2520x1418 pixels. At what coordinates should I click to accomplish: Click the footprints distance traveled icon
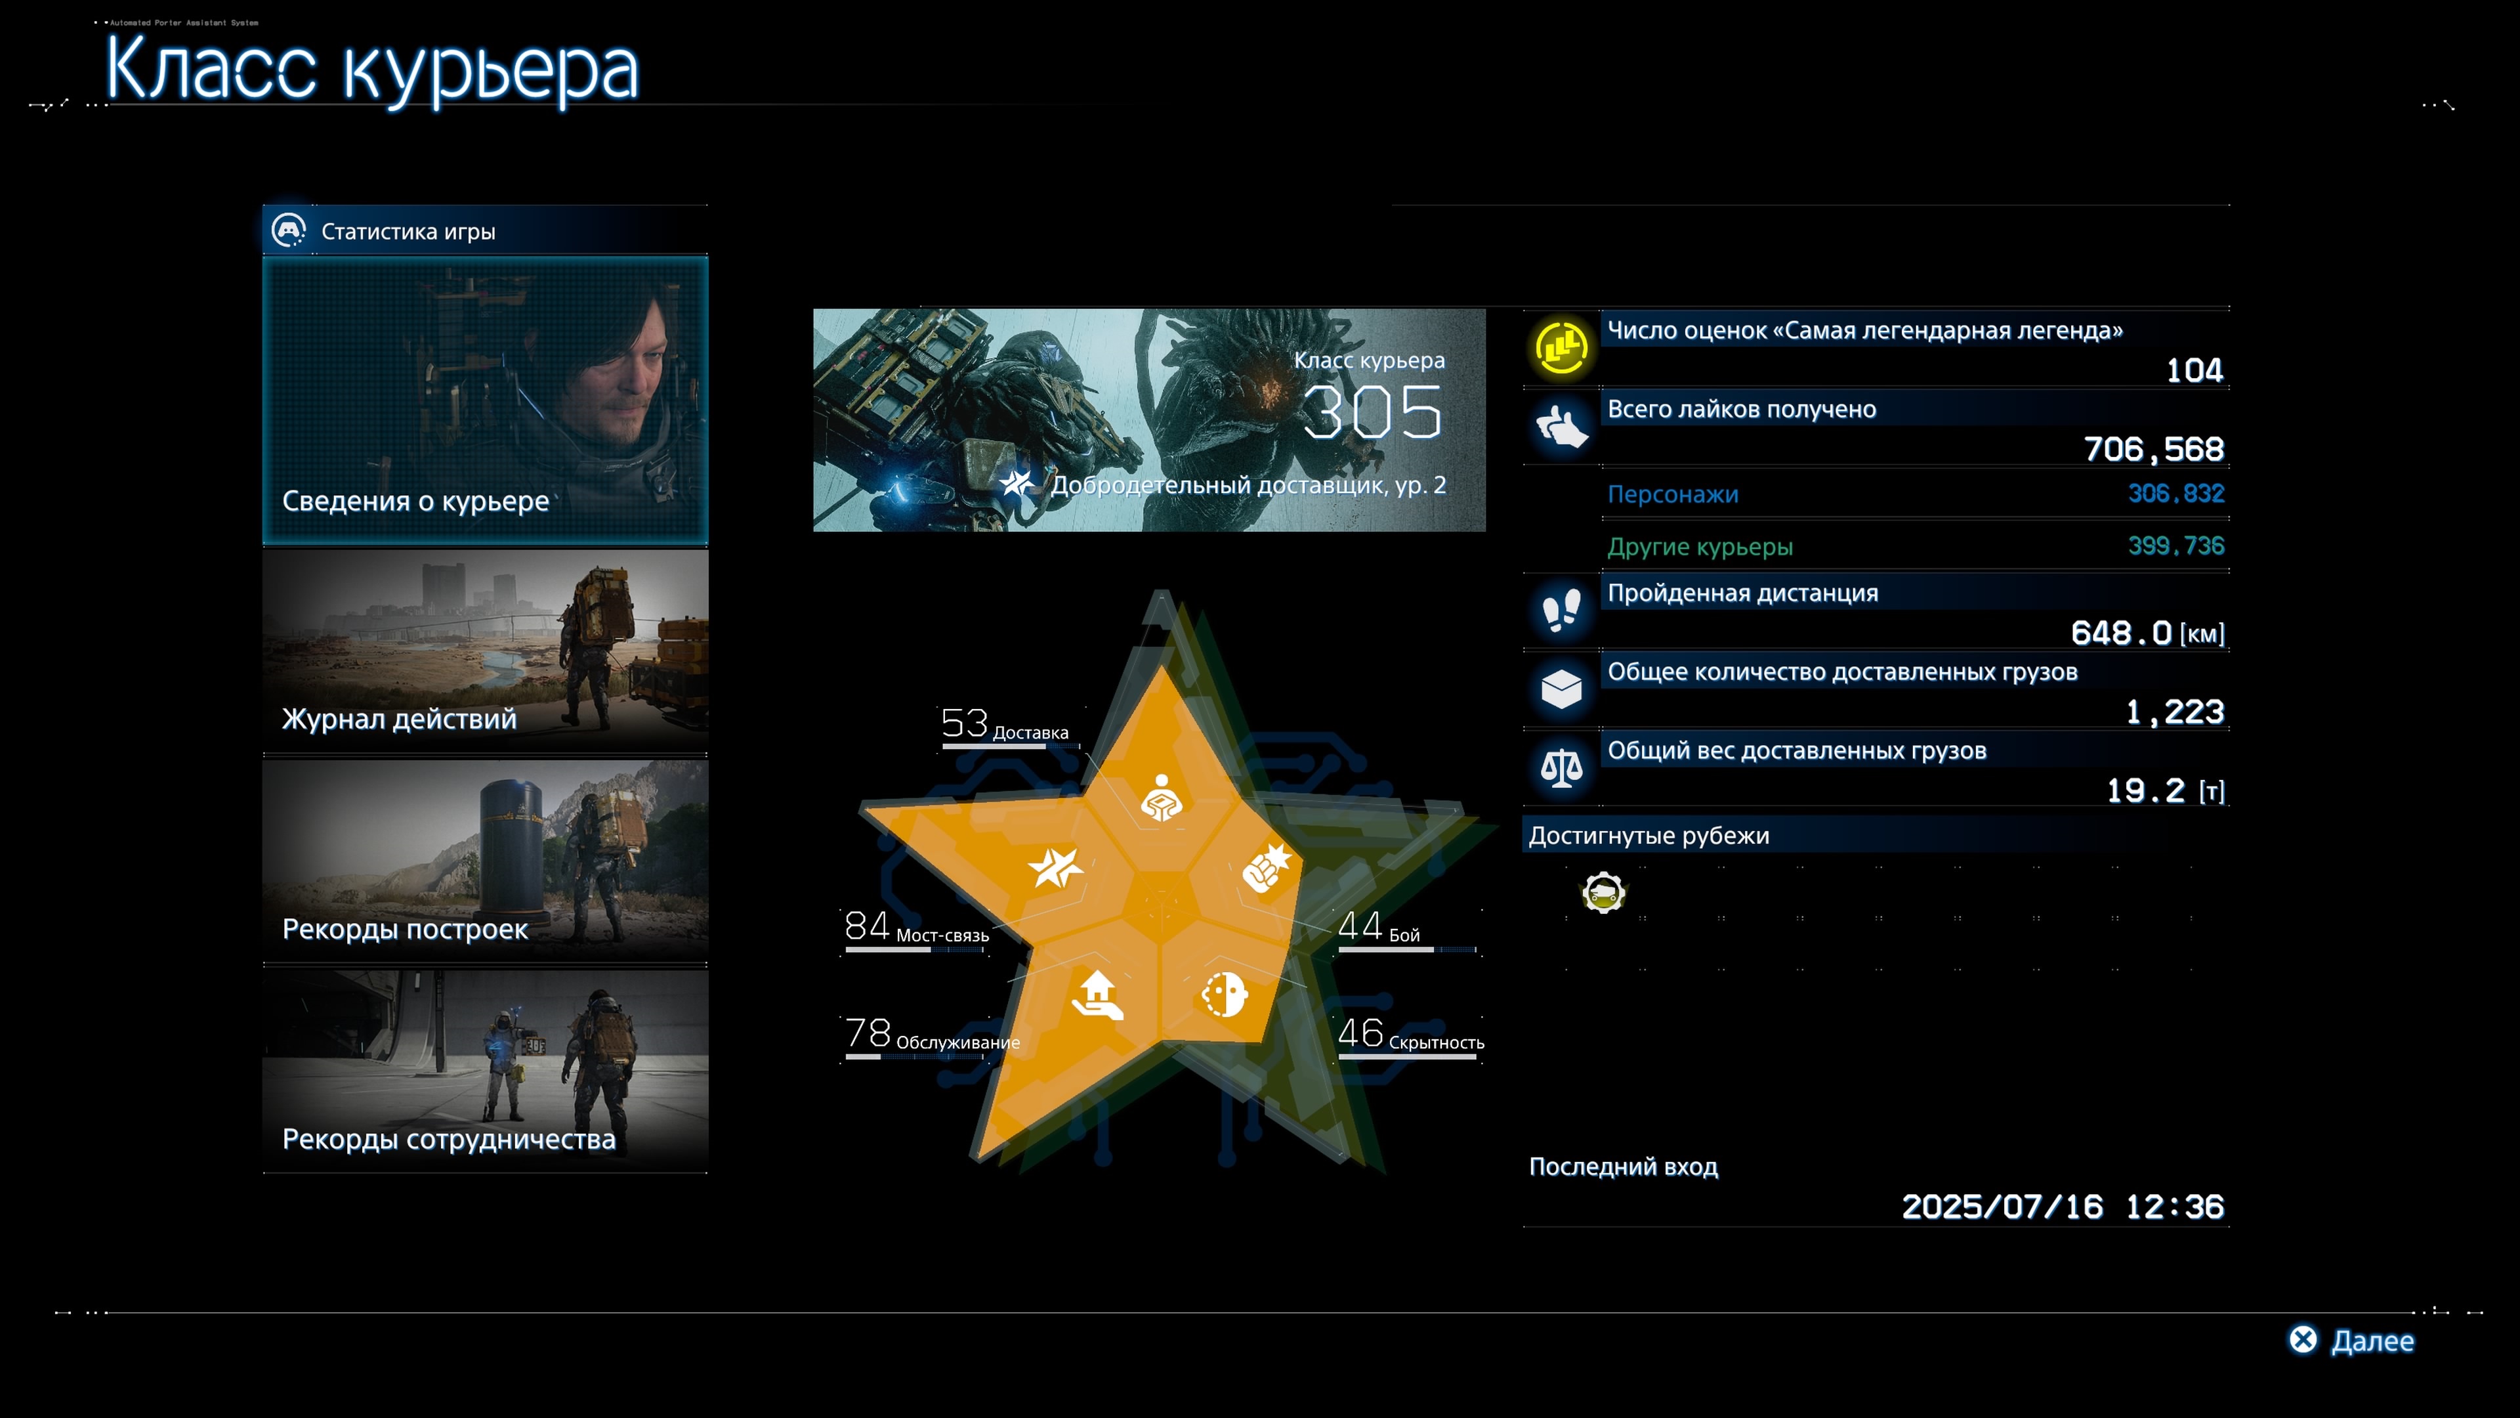[1561, 611]
